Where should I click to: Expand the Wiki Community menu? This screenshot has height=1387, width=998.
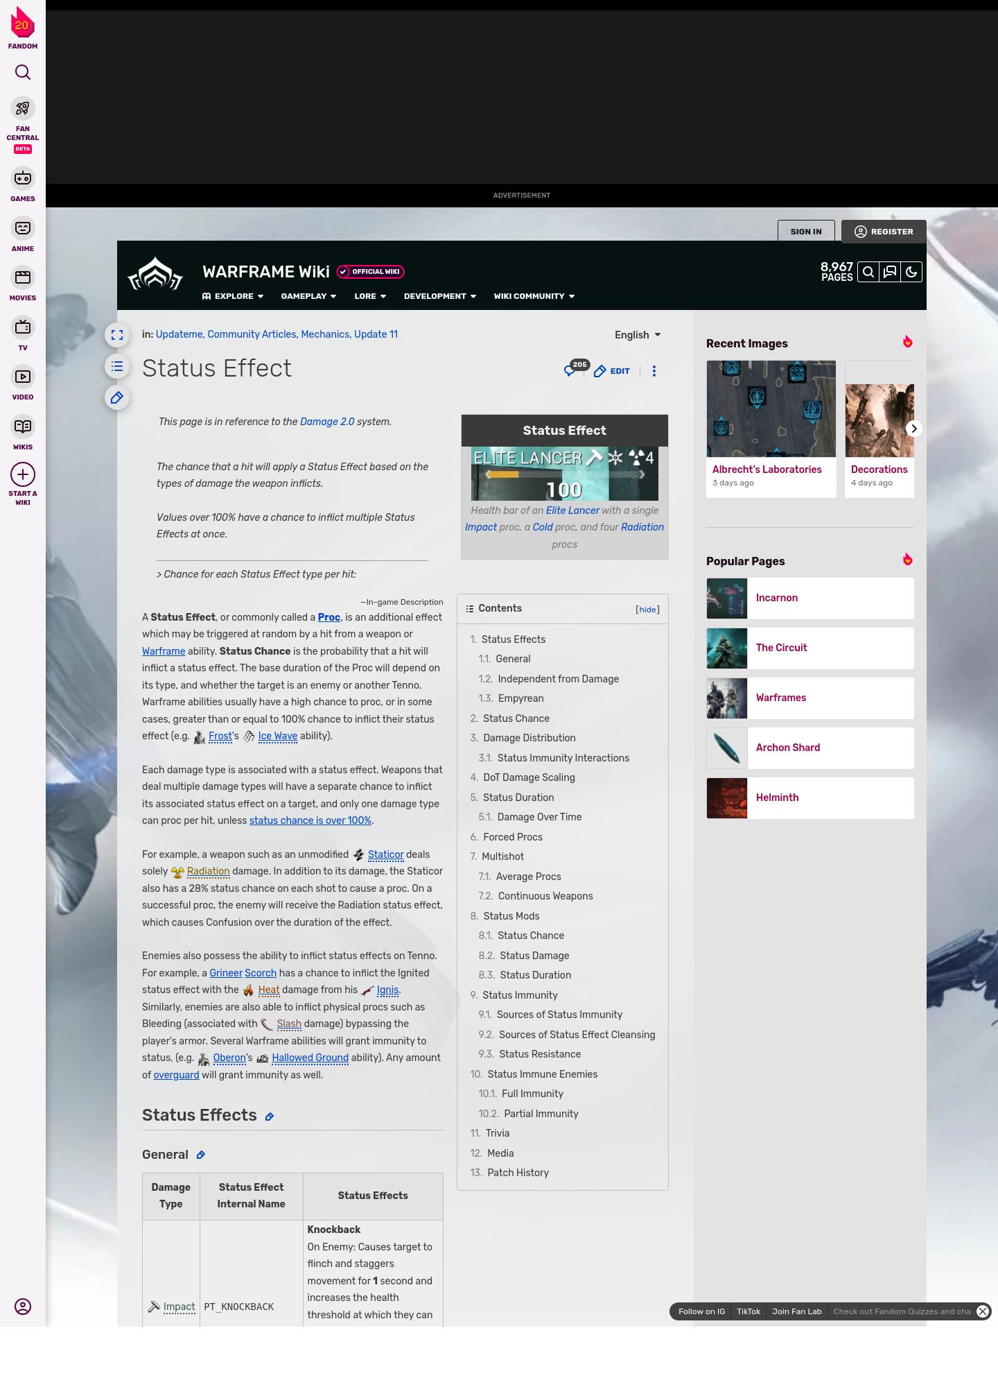[534, 296]
